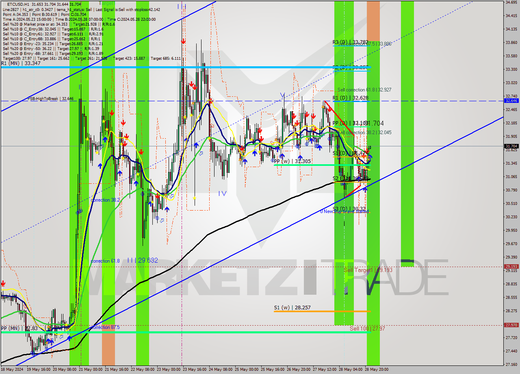Image resolution: width=520 pixels, height=374 pixels.
Task: Click 'Sell correction 38.2 | 32.045' text
Action: (x=365, y=133)
